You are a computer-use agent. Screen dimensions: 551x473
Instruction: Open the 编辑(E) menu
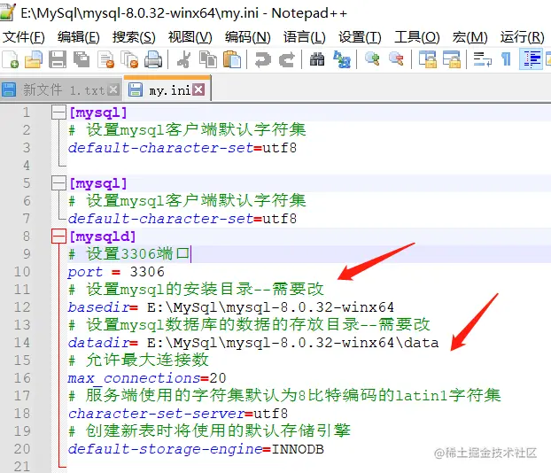[x=79, y=37]
